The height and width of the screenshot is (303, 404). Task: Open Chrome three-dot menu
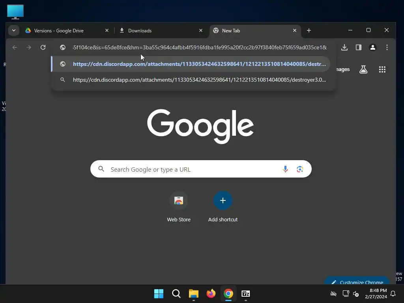point(387,47)
